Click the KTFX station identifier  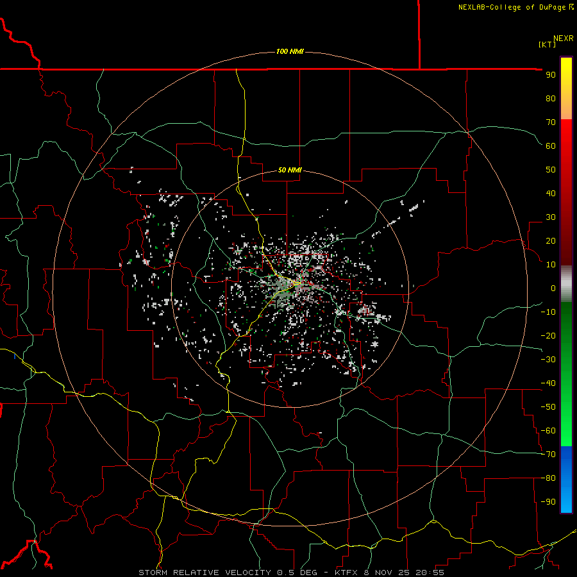[346, 573]
